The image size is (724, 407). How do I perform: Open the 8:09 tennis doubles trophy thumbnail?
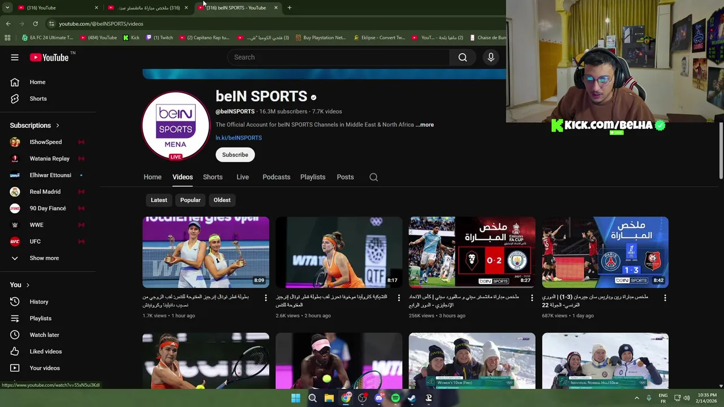click(x=206, y=252)
